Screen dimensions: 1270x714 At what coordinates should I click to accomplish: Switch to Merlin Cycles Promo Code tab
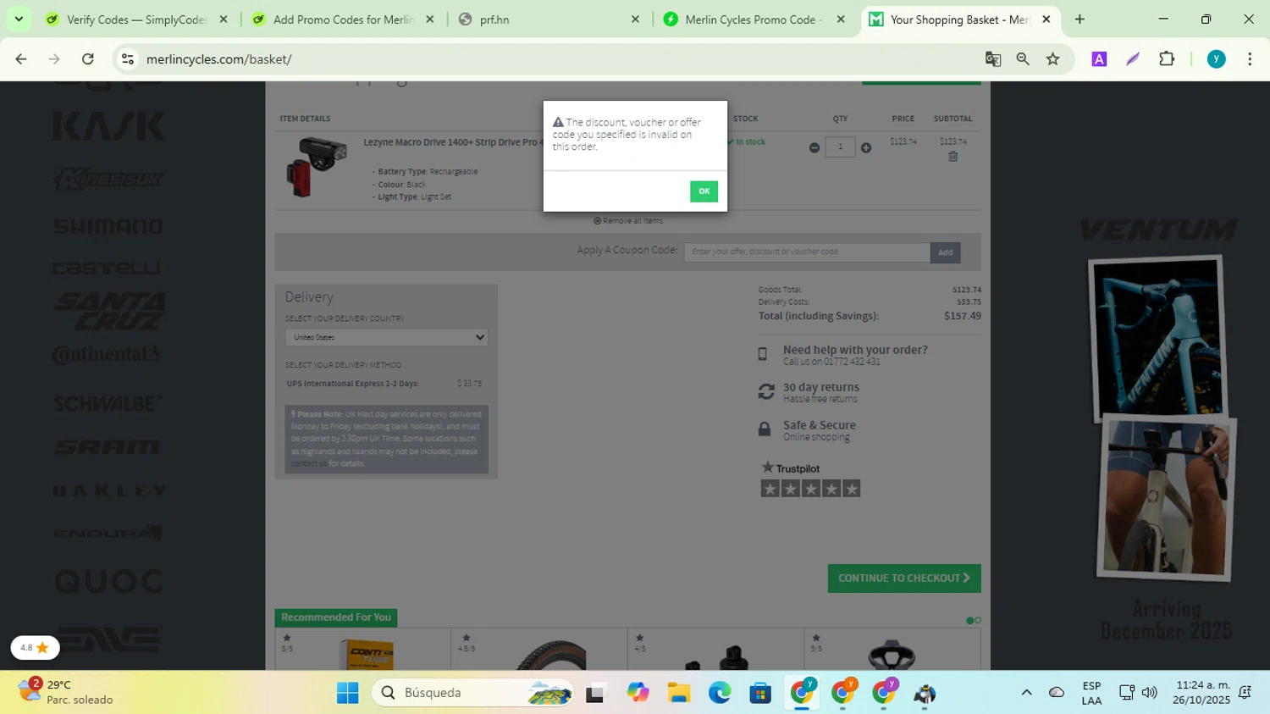click(x=755, y=19)
